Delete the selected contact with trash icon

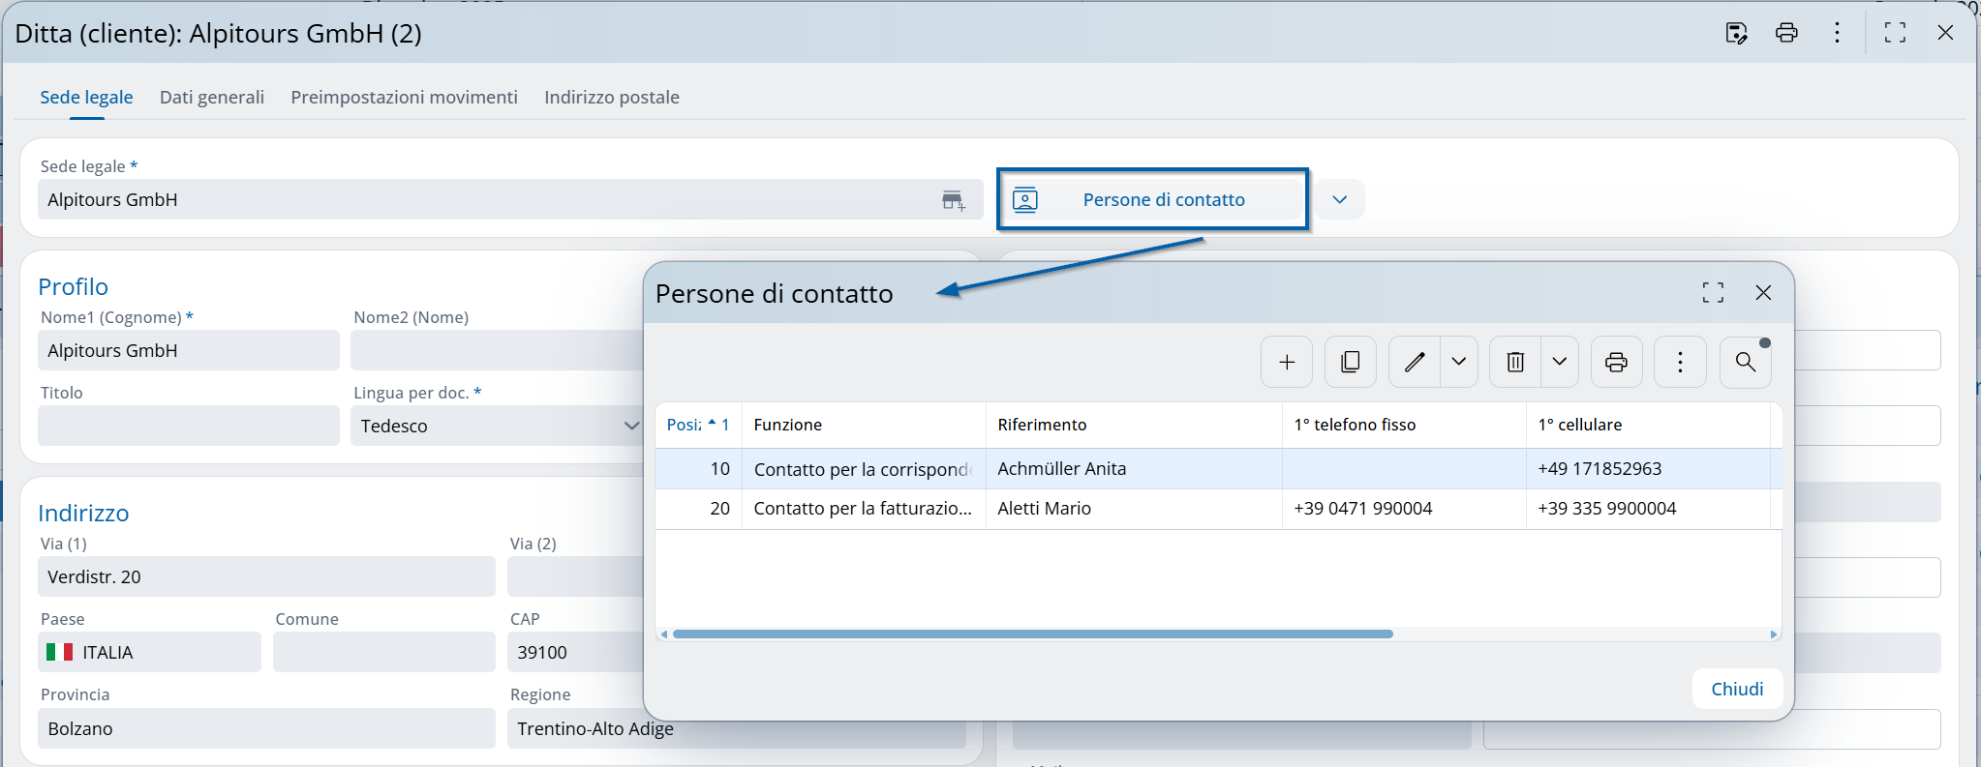(x=1515, y=362)
